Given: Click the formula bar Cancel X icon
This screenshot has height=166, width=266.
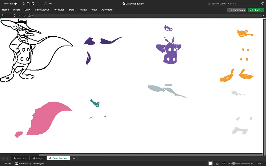Looking at the screenshot, I should (19, 16).
